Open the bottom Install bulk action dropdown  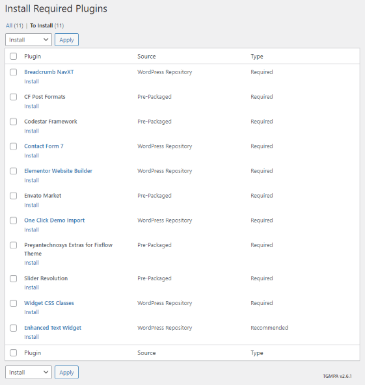point(29,372)
